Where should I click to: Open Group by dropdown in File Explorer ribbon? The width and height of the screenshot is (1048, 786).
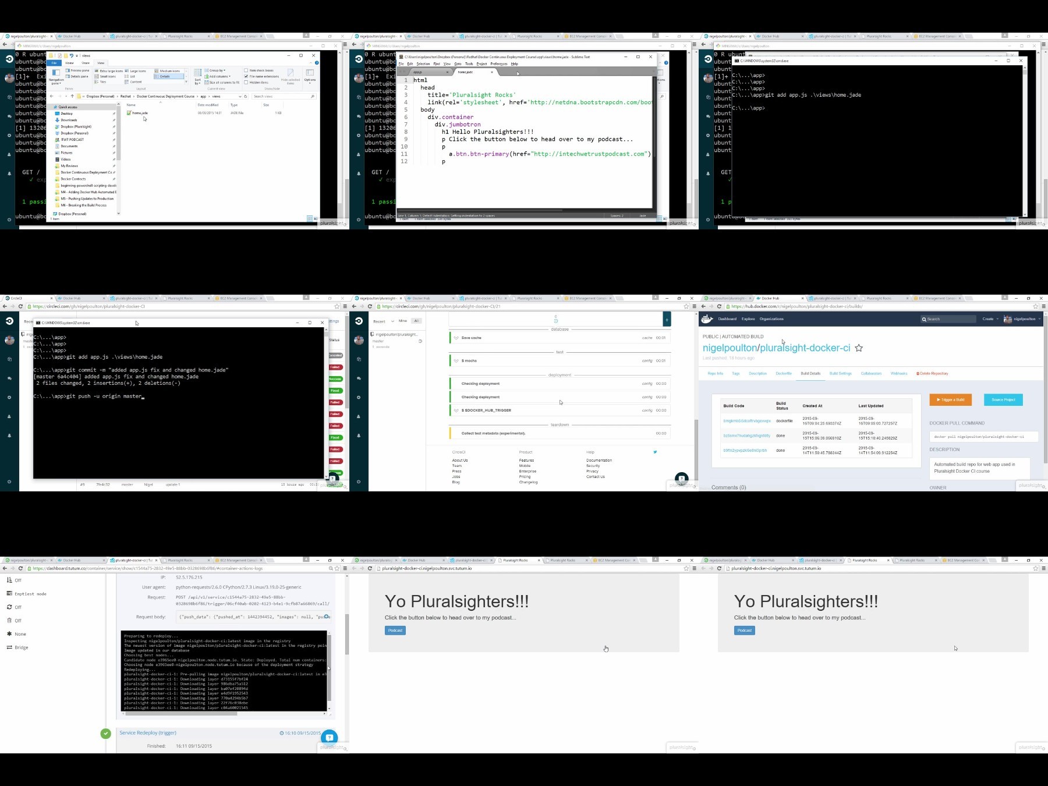pos(215,70)
